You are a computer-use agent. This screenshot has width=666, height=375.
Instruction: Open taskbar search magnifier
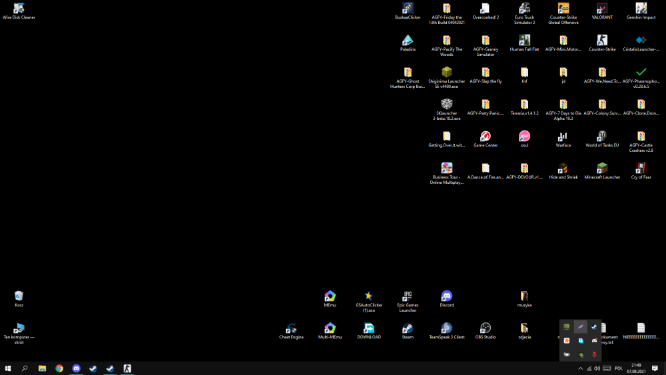[x=25, y=368]
